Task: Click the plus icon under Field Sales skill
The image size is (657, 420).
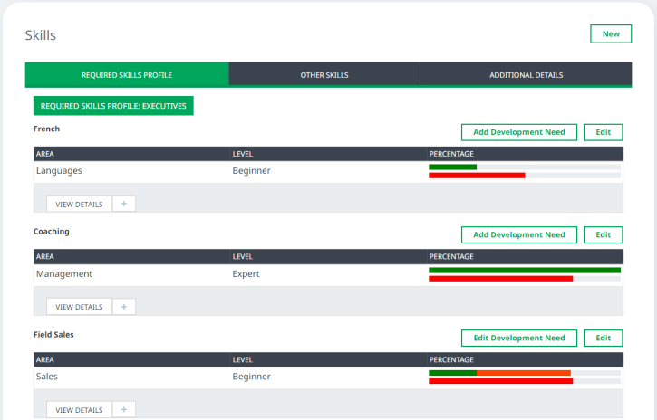Action: coord(123,410)
